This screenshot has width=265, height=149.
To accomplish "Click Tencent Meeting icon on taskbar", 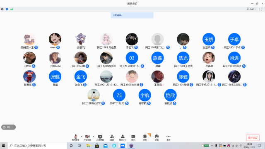I will pos(123,146).
